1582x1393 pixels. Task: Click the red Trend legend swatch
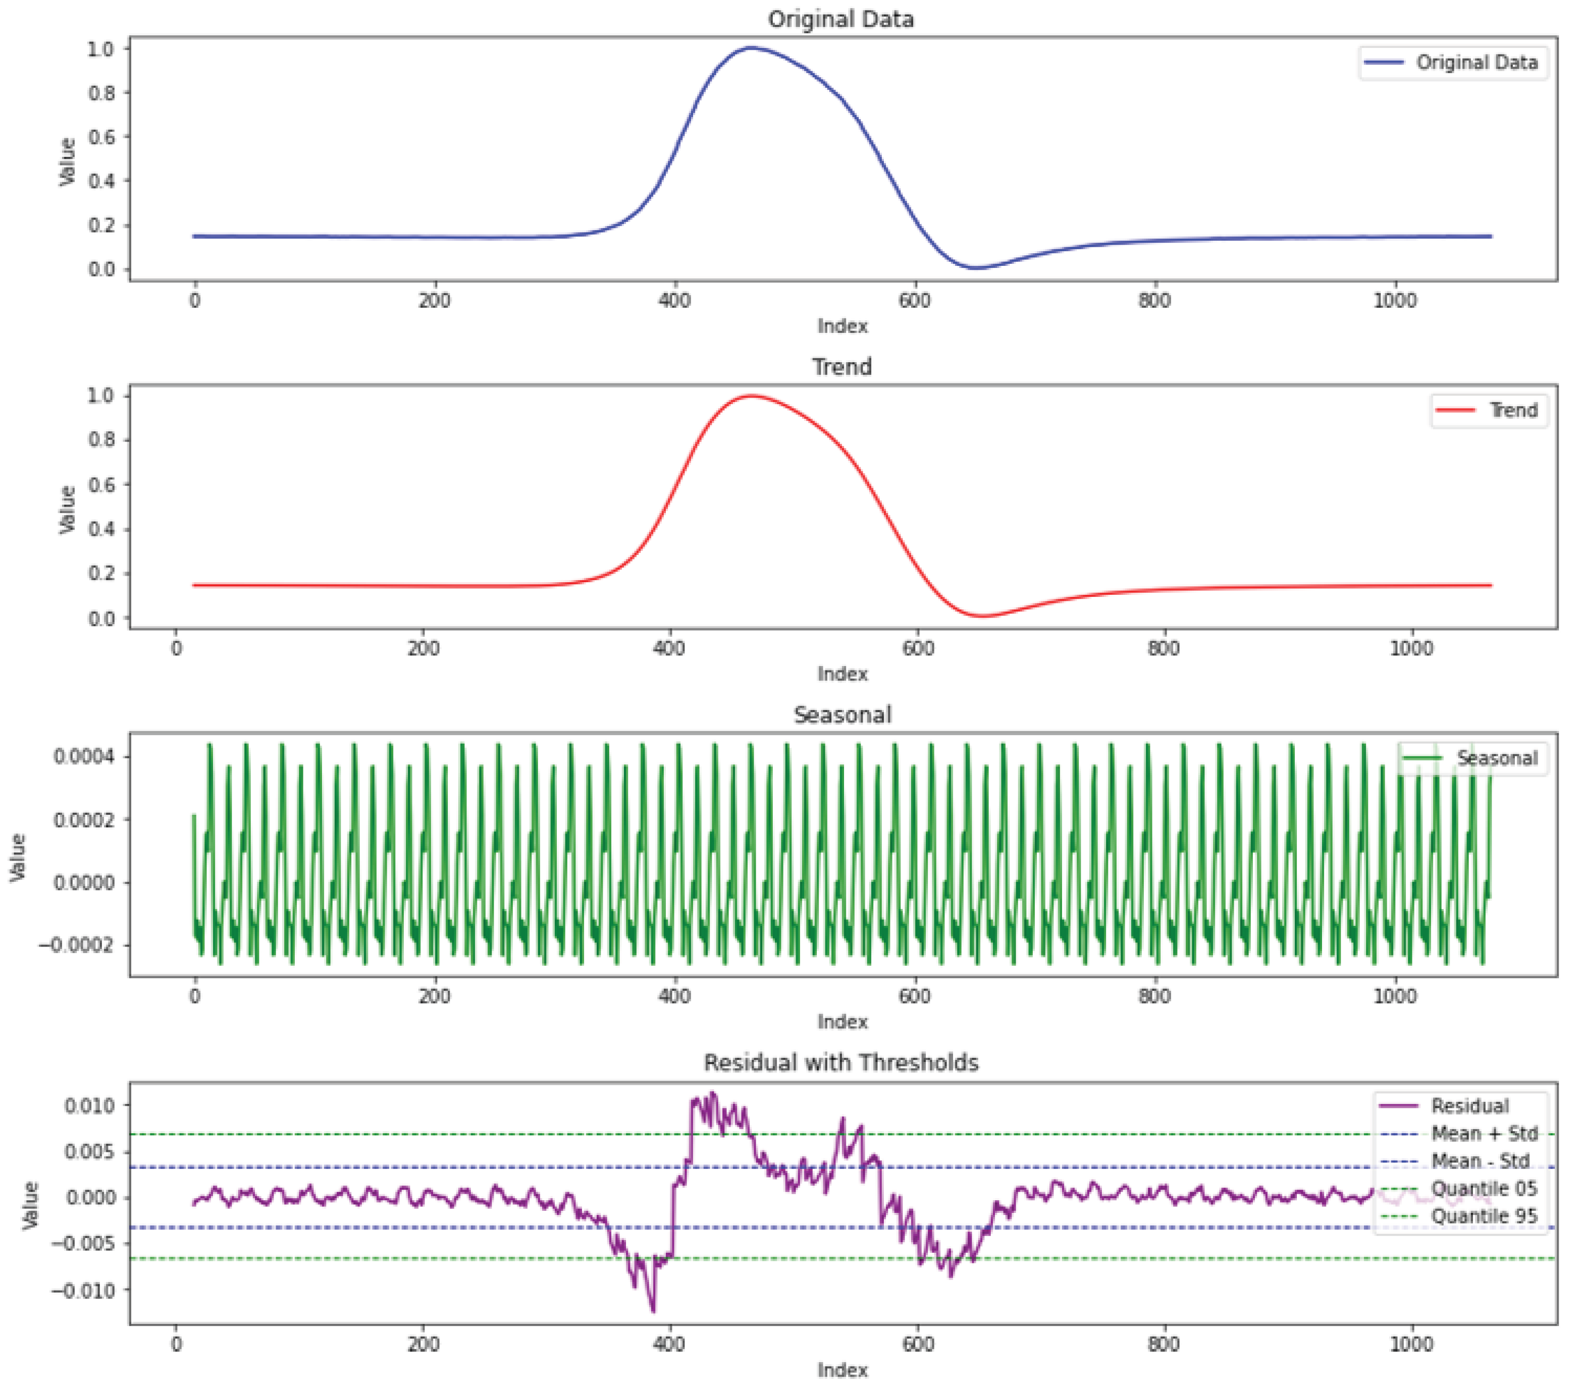point(1454,410)
